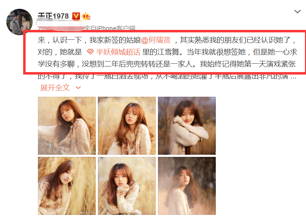Click the crown membership level icon
This screenshot has width=306, height=217.
[x=86, y=16]
